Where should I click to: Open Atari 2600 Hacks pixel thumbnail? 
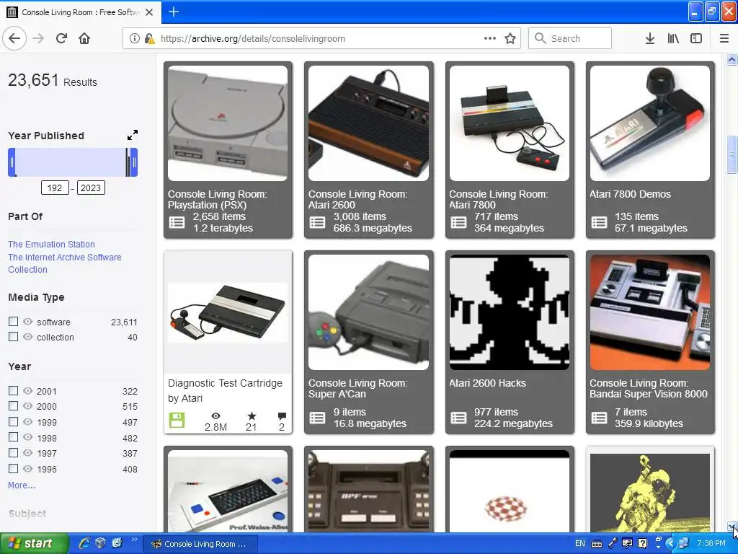(510, 312)
